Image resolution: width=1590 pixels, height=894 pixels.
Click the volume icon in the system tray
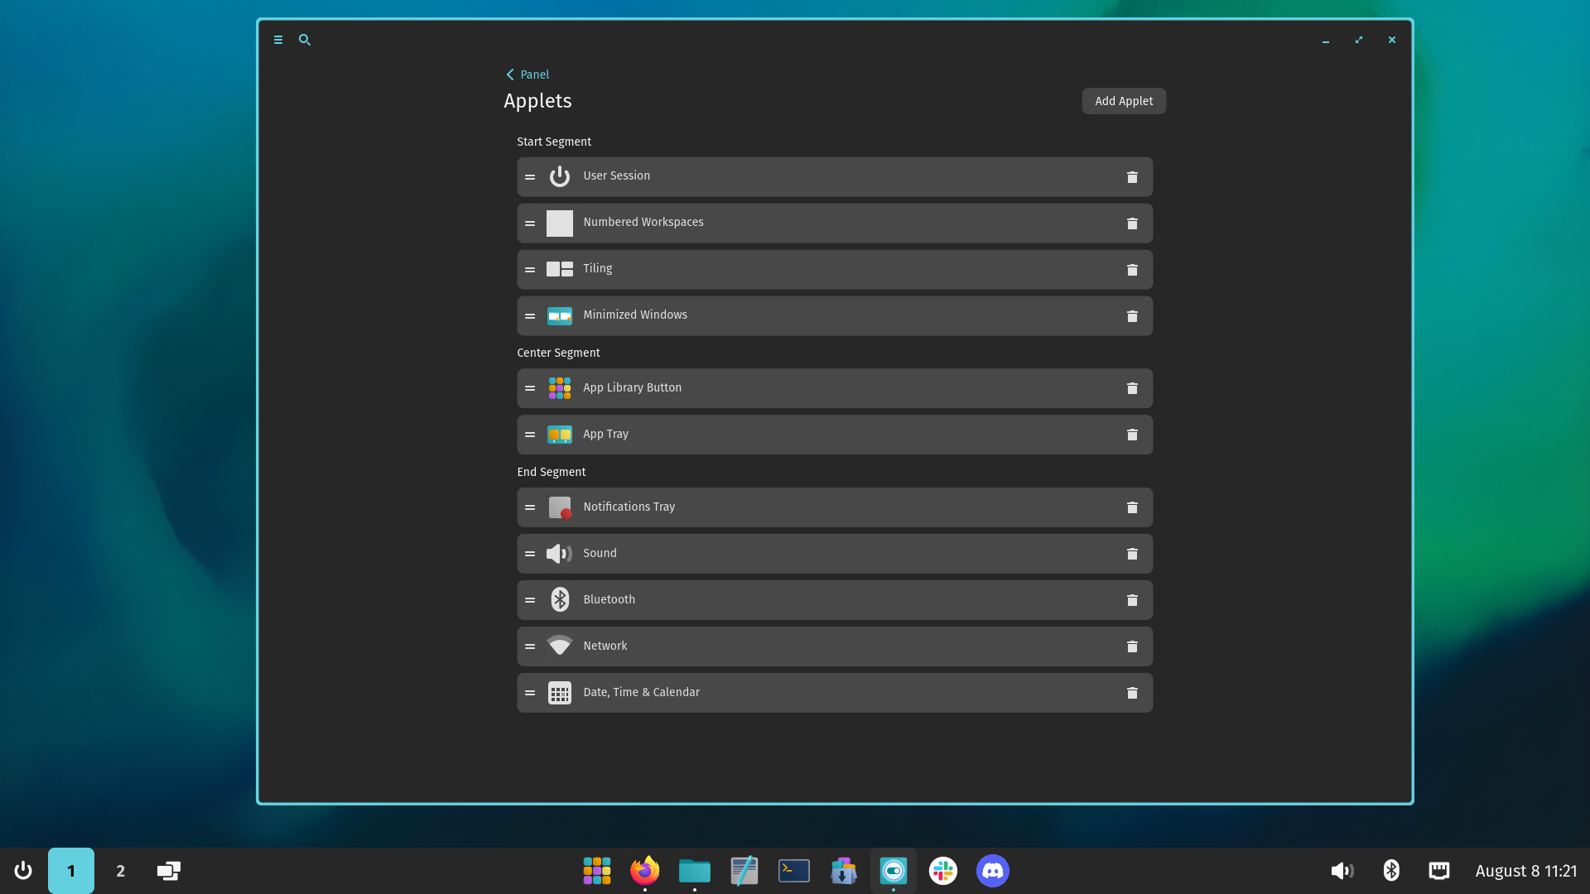(x=1342, y=870)
